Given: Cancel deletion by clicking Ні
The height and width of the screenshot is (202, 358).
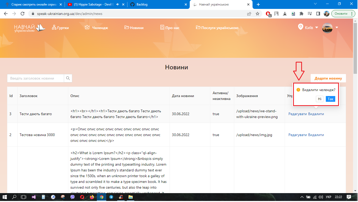Looking at the screenshot, I should coord(320,99).
